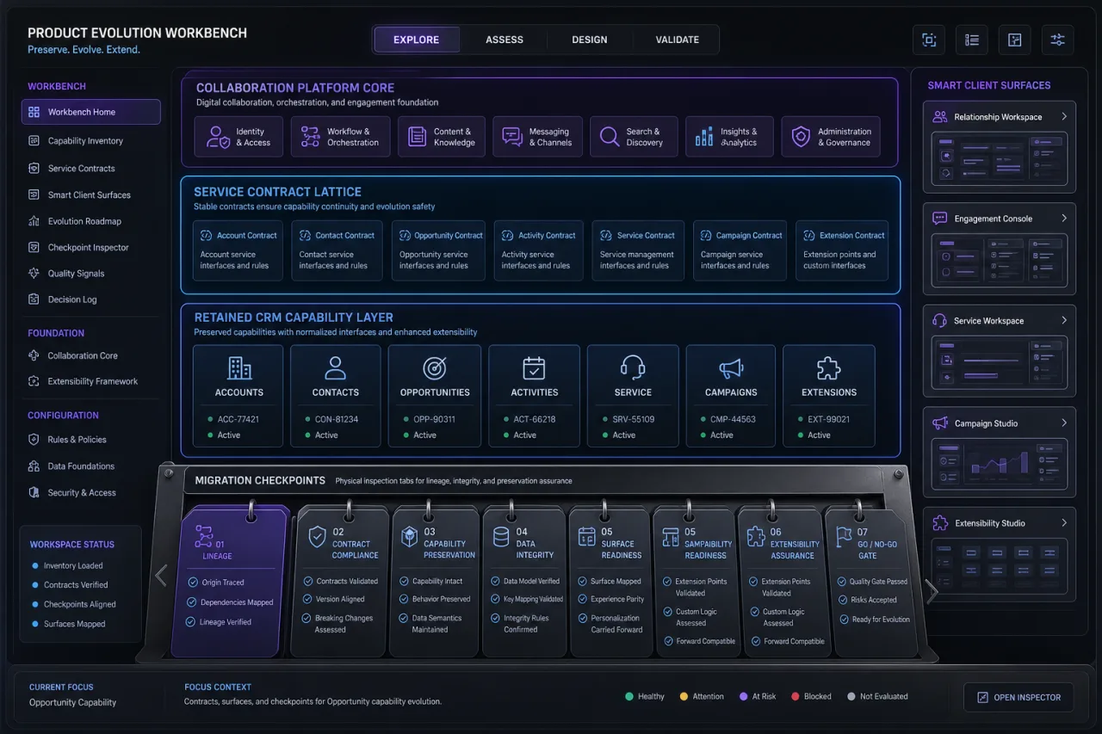
Task: Open the Identity & Access module
Action: [x=238, y=137]
